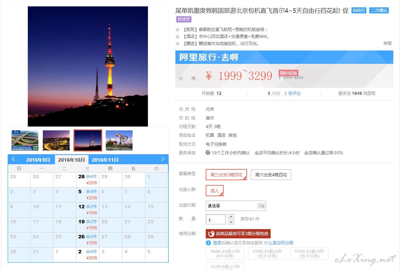Image resolution: width=400 pixels, height=270 pixels.
Task: Choose ¥179.9起x12期 installment option
Action: (x=225, y=266)
